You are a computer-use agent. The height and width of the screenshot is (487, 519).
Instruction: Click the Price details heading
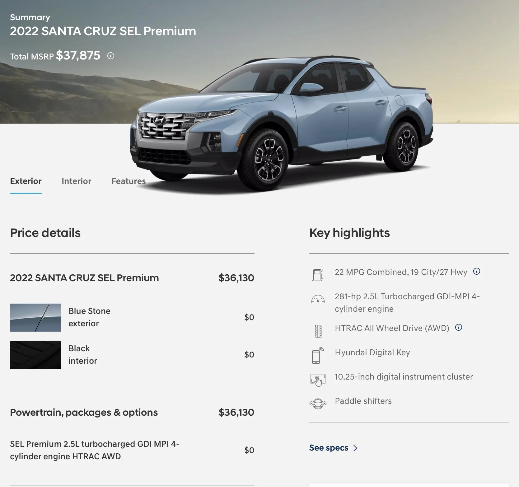point(45,233)
